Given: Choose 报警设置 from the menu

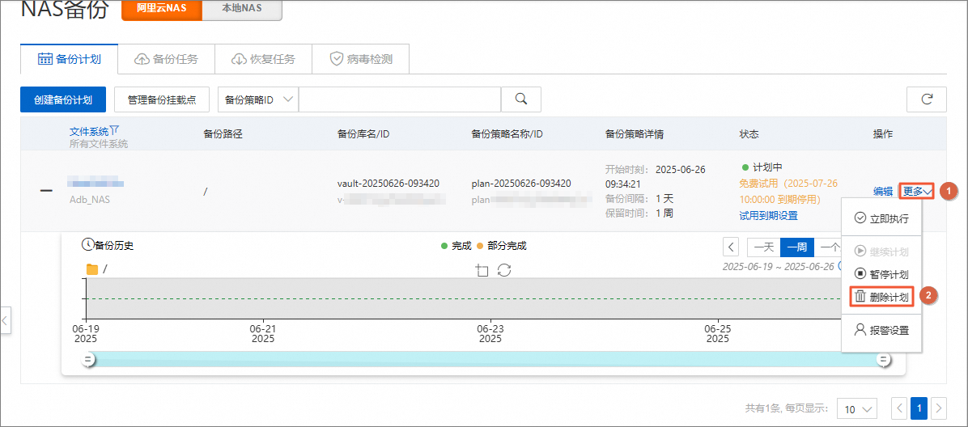Looking at the screenshot, I should coord(881,330).
